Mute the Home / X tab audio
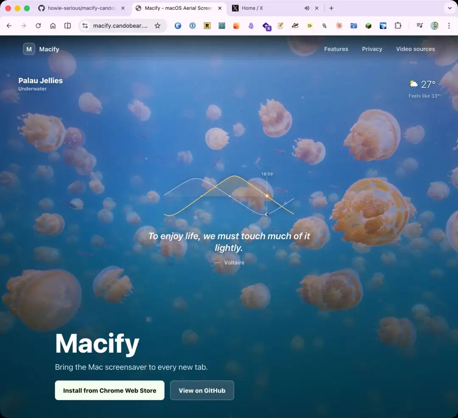The height and width of the screenshot is (418, 458). tap(307, 8)
